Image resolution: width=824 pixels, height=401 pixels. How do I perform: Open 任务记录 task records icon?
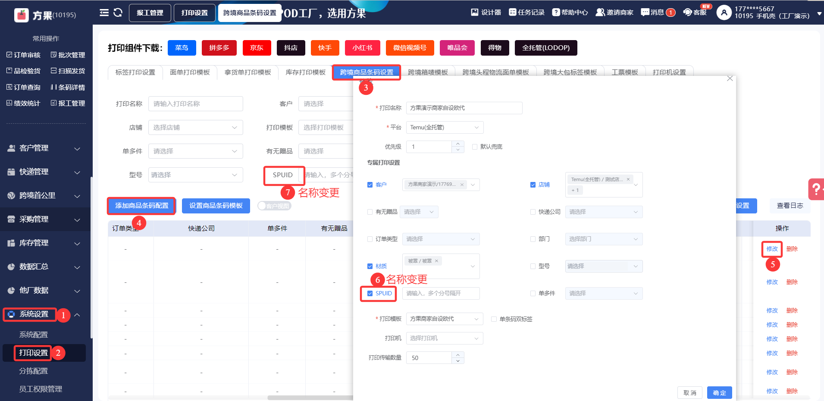point(512,12)
